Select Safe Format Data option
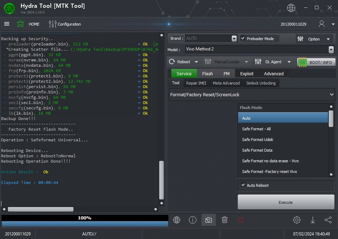The height and width of the screenshot is (239, 338). pyautogui.click(x=283, y=150)
